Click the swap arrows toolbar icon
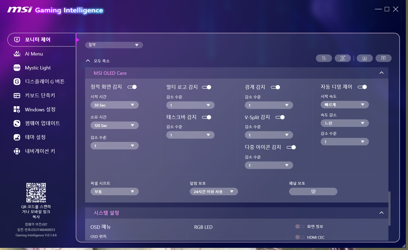Screen dimensions: 408x250 (x=324, y=58)
